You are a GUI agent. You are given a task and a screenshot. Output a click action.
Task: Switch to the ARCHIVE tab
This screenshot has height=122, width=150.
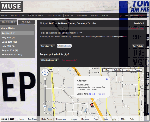[x=26, y=22]
